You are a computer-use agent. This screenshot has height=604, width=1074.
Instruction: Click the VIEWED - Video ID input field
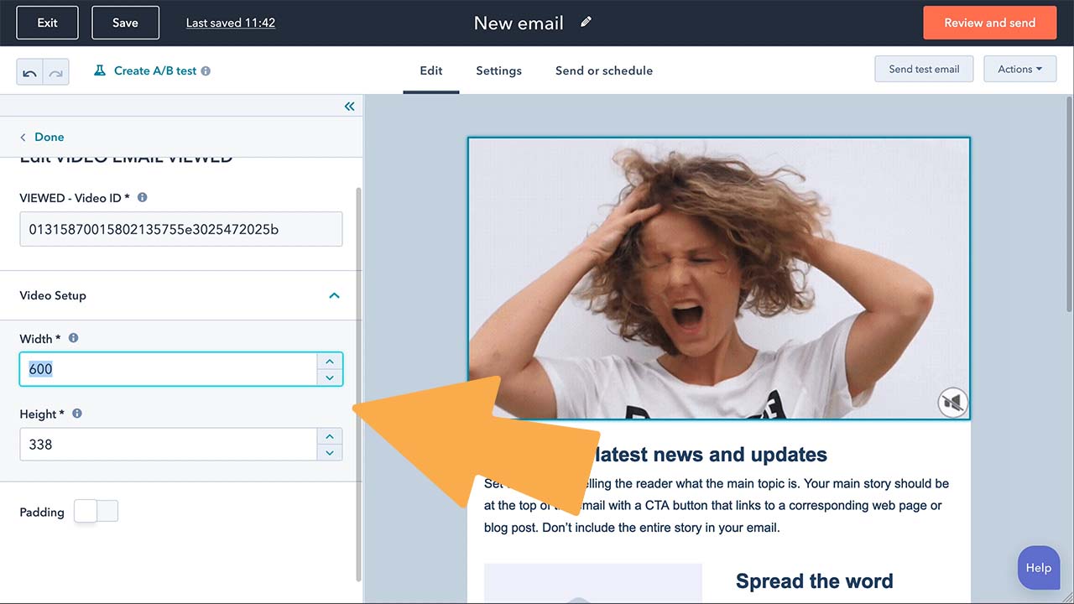[181, 229]
